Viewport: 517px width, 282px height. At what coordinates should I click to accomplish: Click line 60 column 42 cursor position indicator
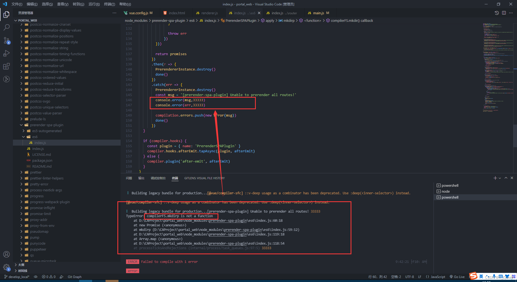pos(378,277)
